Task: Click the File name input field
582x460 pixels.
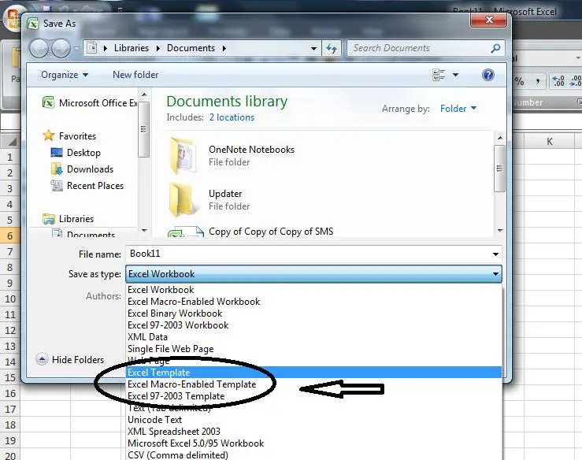Action: point(308,254)
